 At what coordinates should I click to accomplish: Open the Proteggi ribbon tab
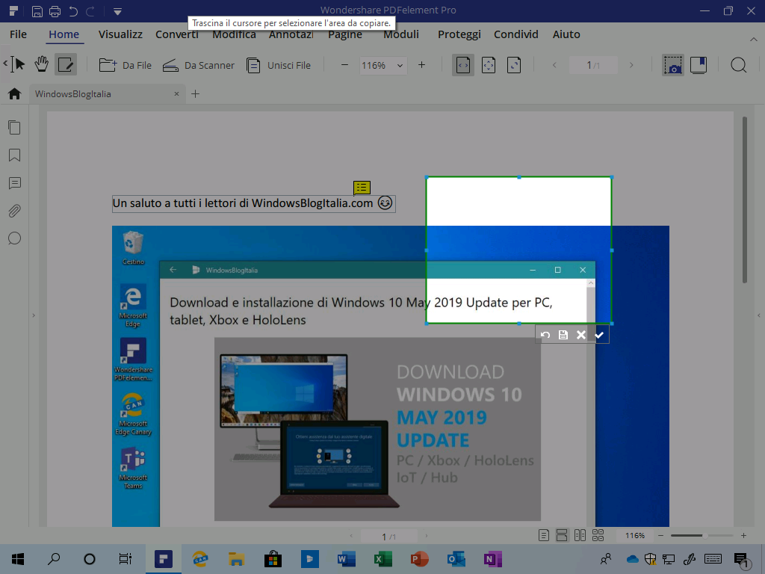tap(459, 34)
